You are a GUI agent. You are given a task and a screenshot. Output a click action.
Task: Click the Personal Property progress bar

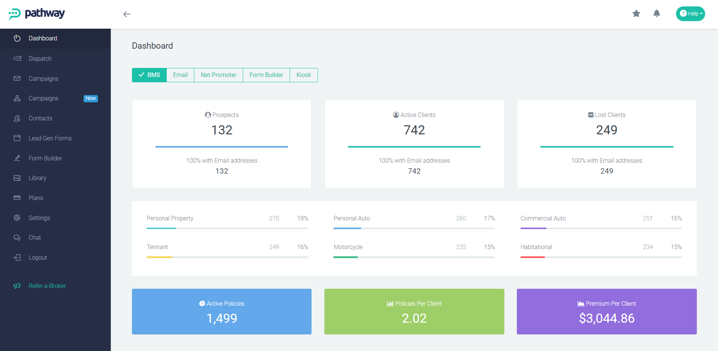click(227, 228)
